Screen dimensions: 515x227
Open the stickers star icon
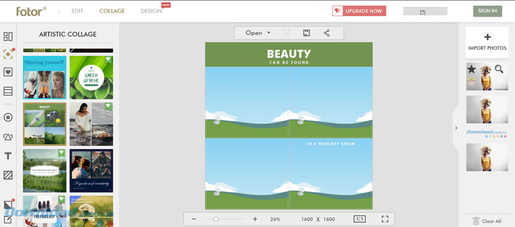click(x=8, y=117)
